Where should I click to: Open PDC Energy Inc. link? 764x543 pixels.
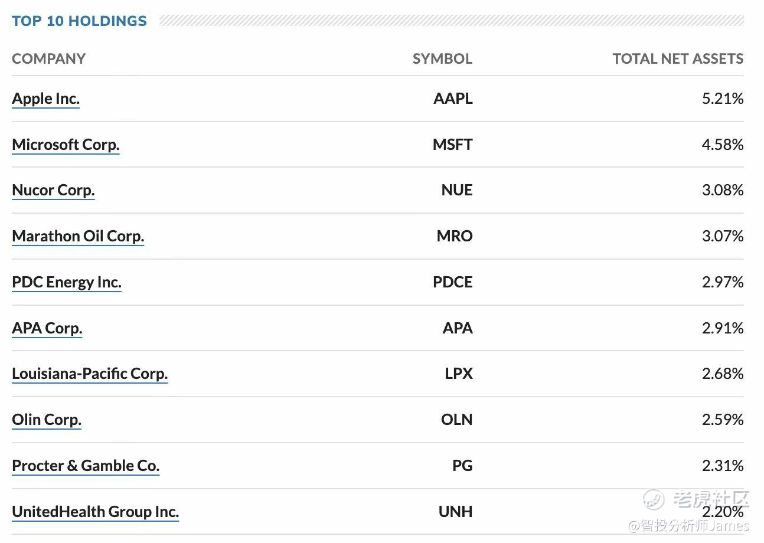67,282
